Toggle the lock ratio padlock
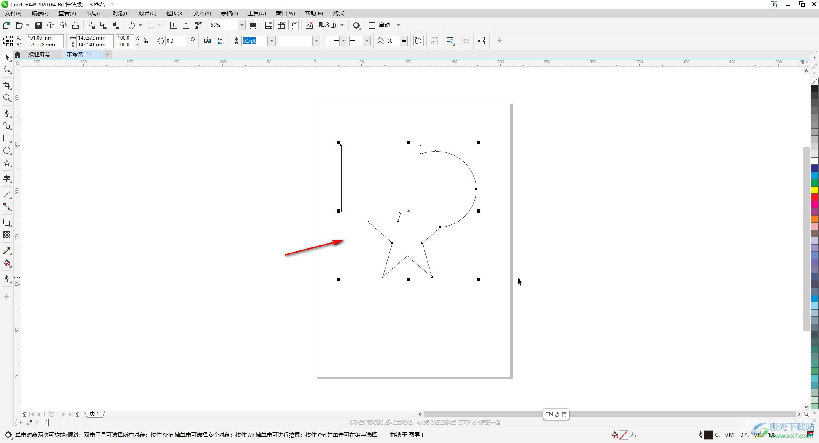Image resolution: width=819 pixels, height=443 pixels. [x=146, y=41]
